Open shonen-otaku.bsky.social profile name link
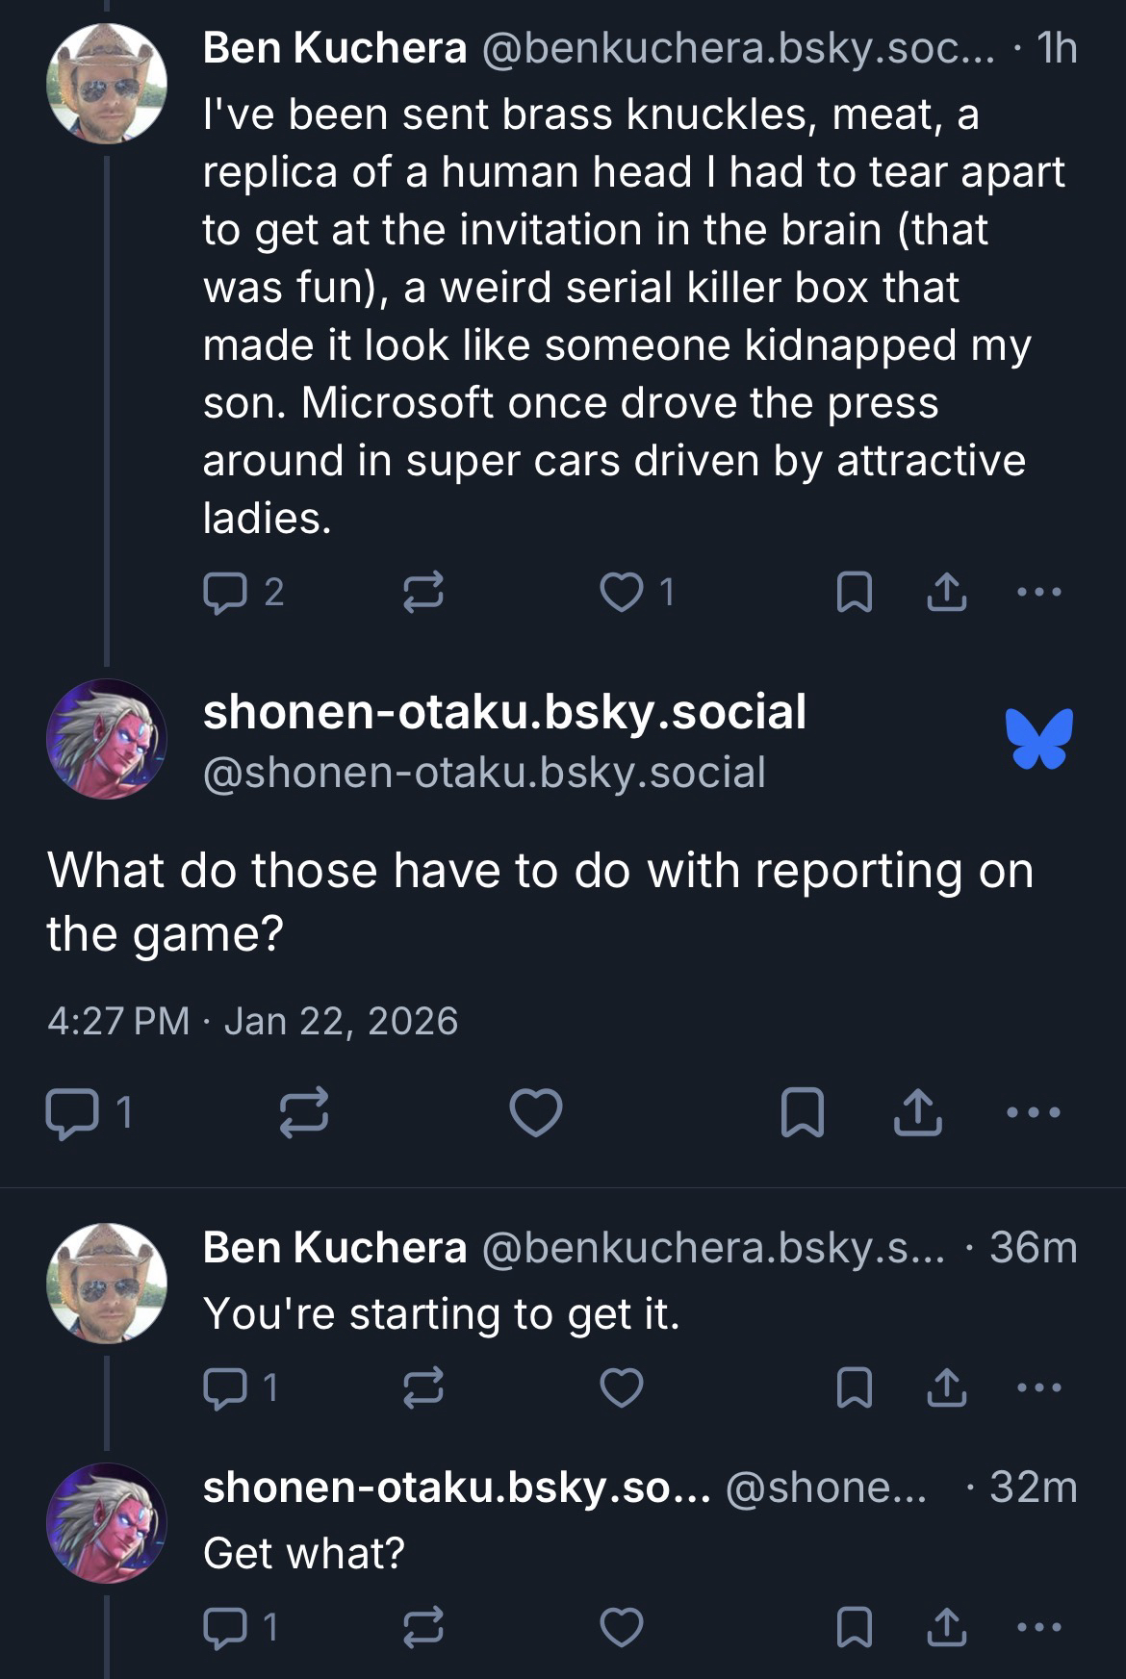The width and height of the screenshot is (1126, 1679). [504, 713]
